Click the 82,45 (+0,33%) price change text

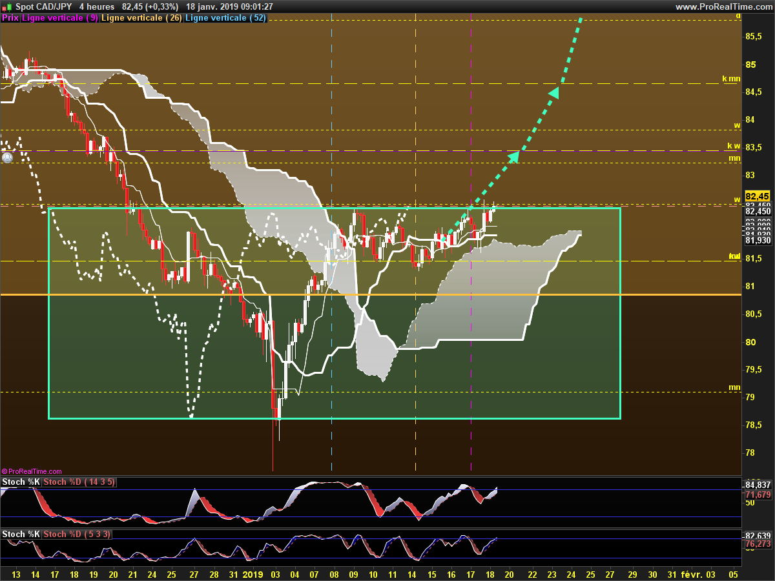point(150,6)
